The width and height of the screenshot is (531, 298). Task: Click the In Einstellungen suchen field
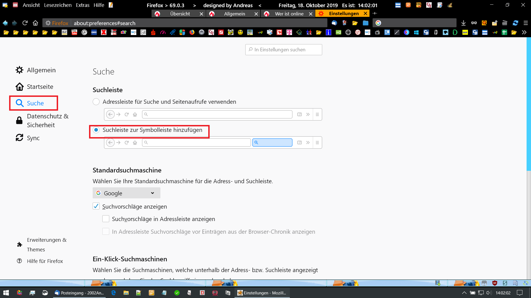(284, 50)
